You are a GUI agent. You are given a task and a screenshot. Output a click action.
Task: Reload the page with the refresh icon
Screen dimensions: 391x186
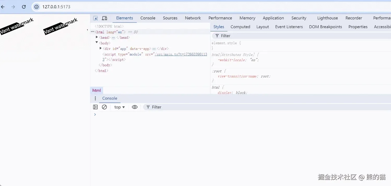[x=24, y=7]
